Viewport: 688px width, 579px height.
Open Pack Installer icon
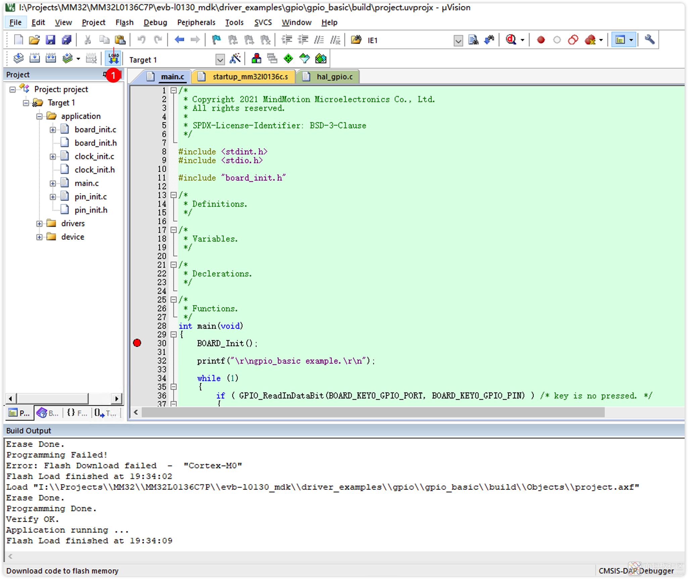pos(321,59)
